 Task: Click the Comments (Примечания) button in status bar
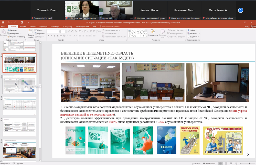coord(209,163)
